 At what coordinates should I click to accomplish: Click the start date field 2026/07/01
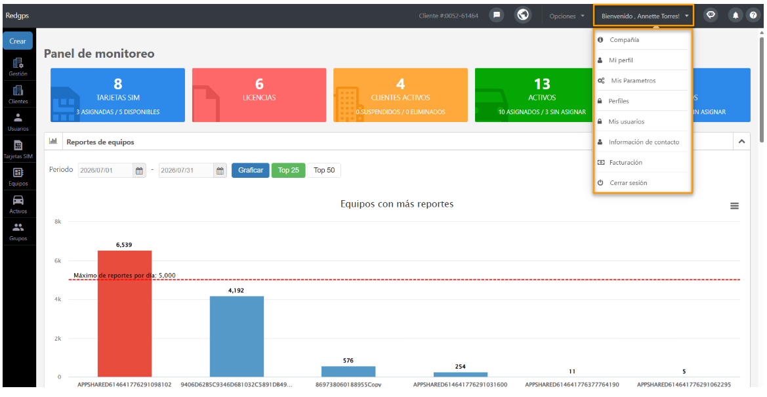106,171
